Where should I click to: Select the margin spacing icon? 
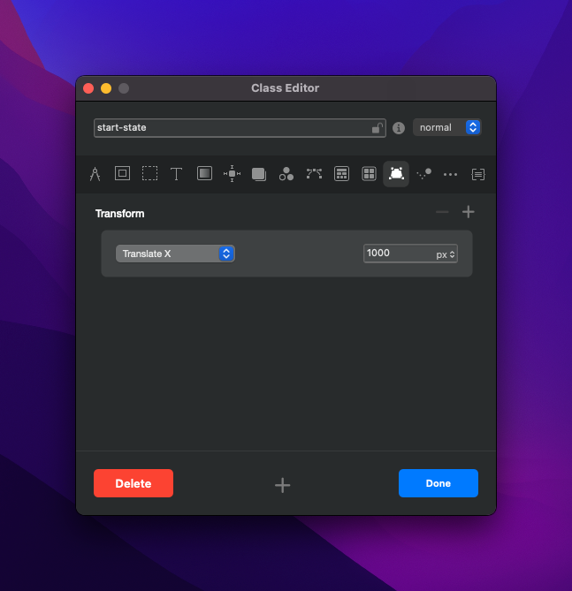232,174
